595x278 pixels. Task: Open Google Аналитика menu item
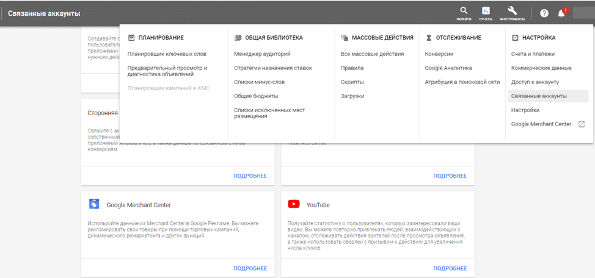pyautogui.click(x=448, y=68)
